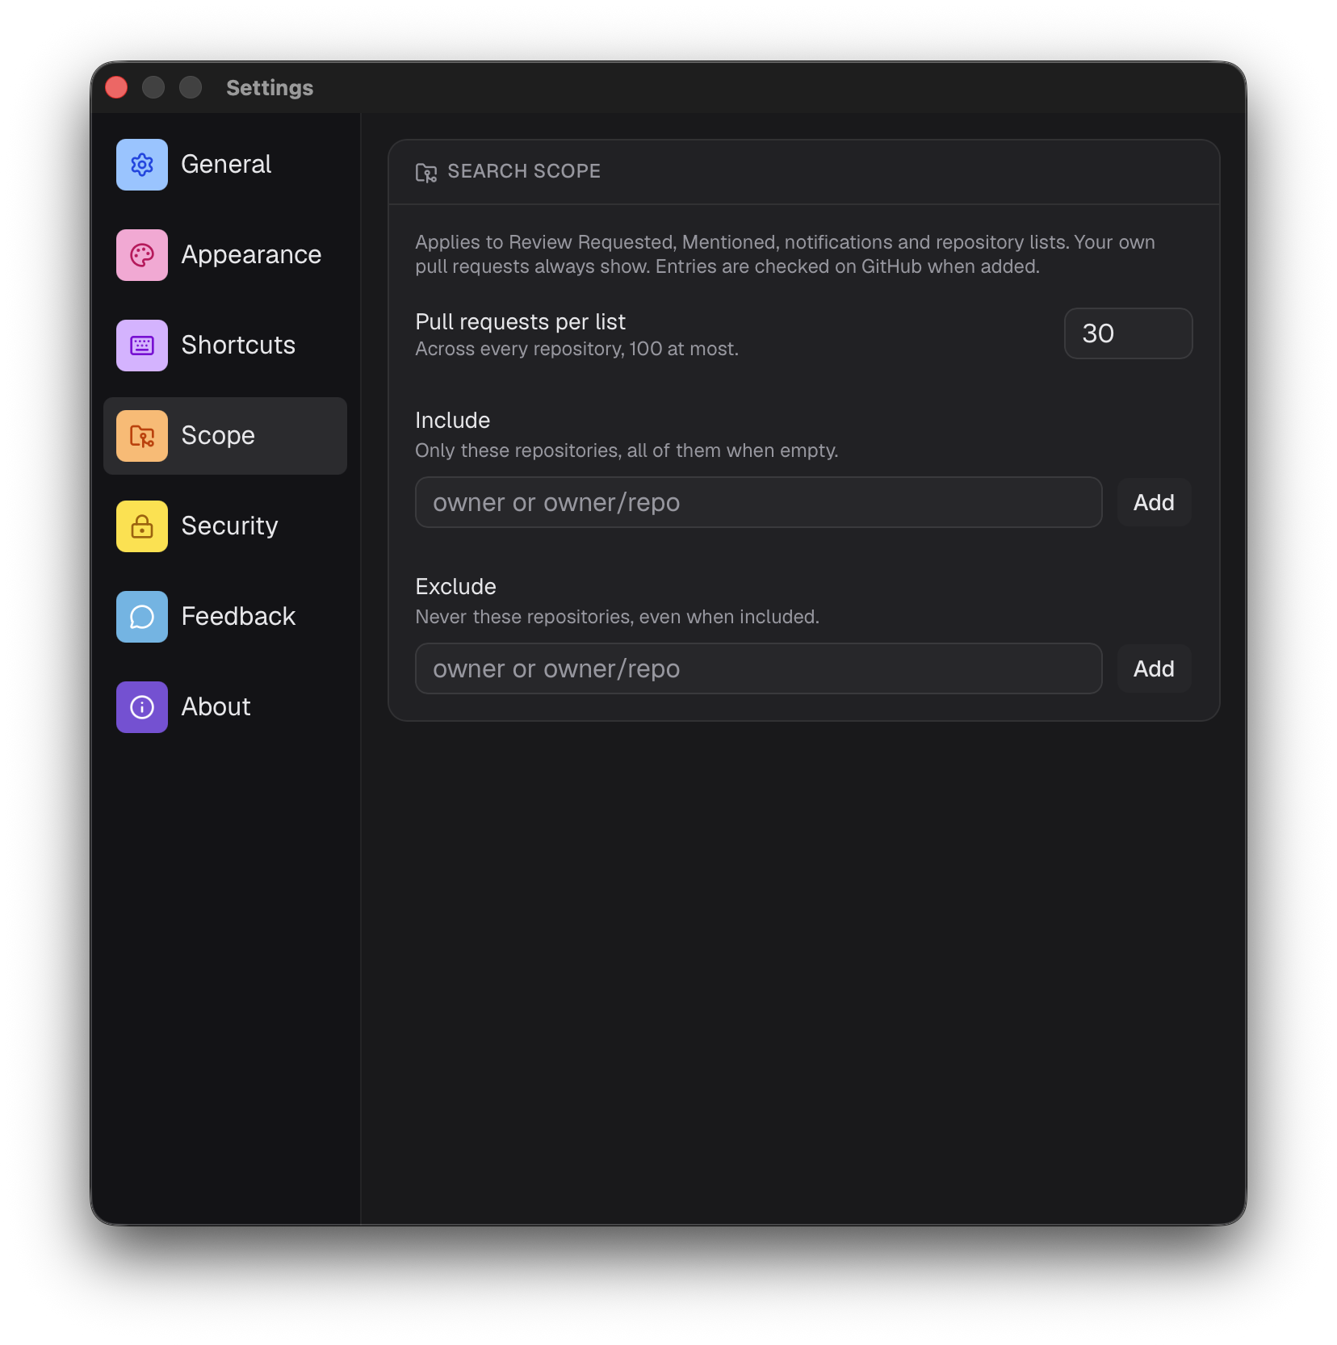Click the Settings window title text
Screen dimensions: 1337x1345
click(x=270, y=88)
